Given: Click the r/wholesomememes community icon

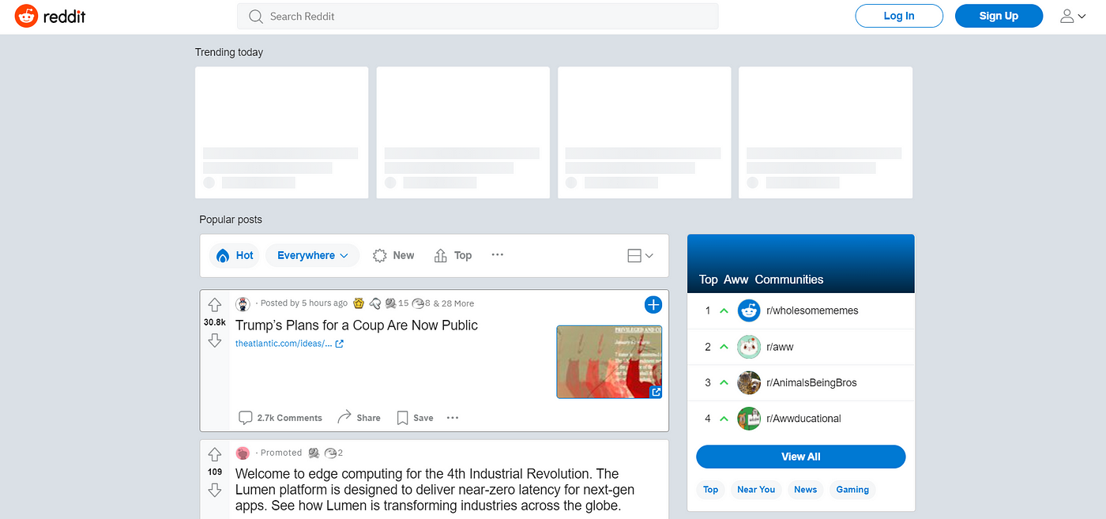Looking at the screenshot, I should (x=749, y=310).
